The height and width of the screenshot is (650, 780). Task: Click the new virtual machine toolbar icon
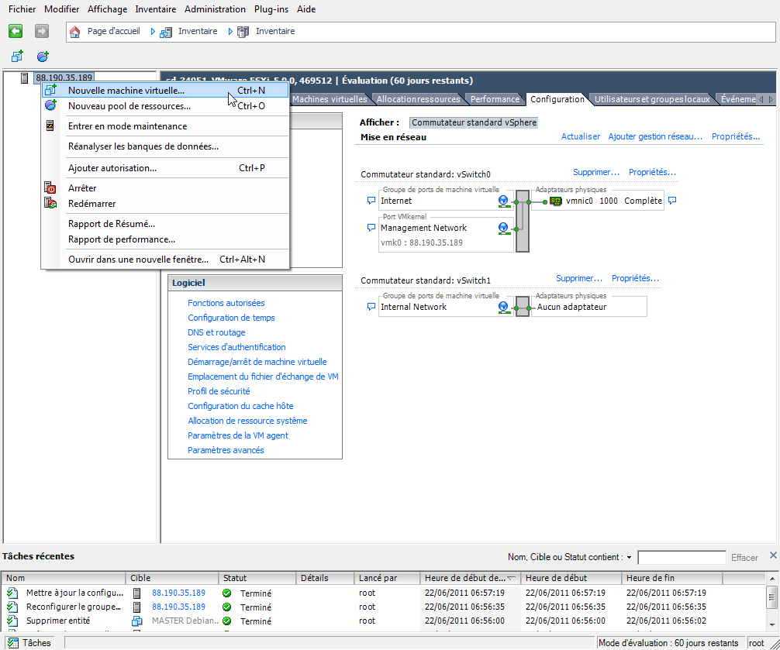(17, 56)
